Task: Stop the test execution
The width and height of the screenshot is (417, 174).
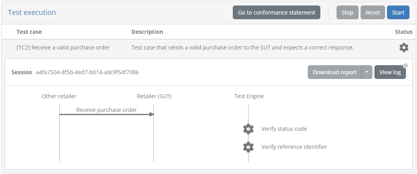Action: tap(347, 13)
